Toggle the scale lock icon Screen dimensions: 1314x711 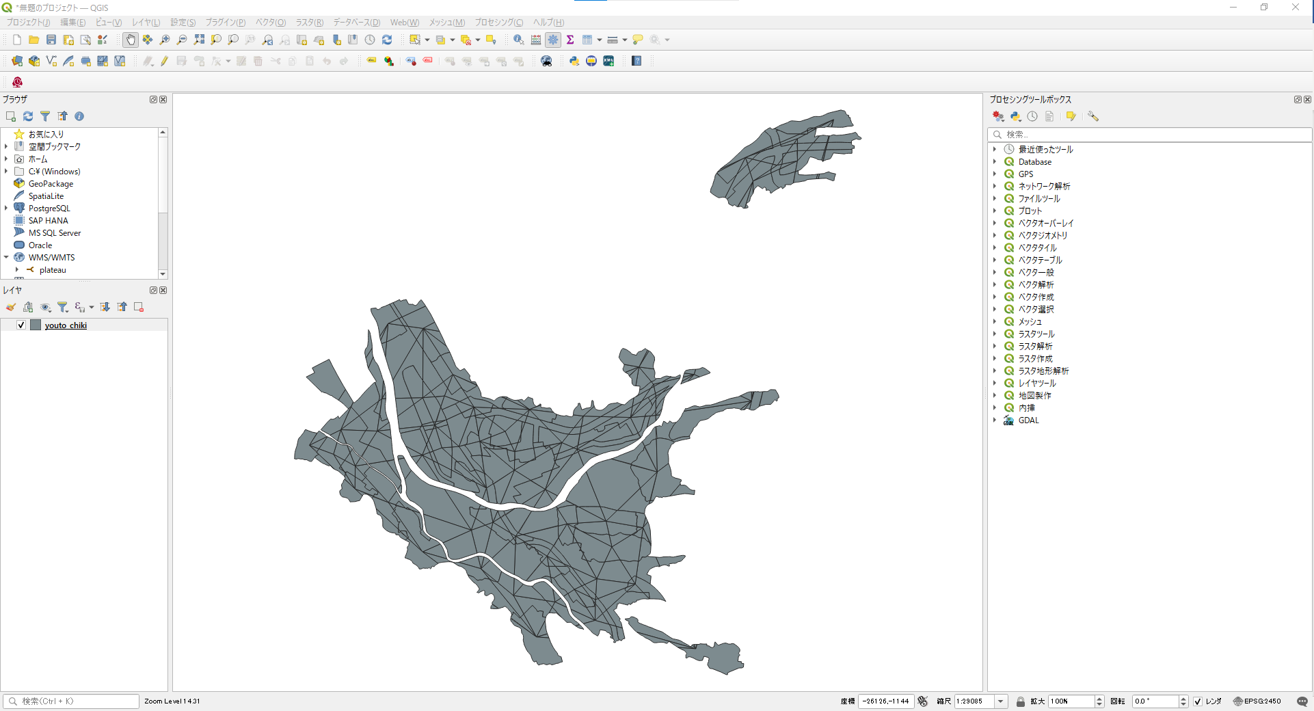[1021, 701]
